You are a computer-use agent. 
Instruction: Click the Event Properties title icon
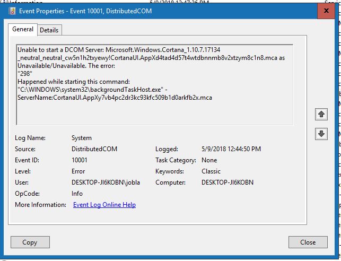(x=12, y=11)
